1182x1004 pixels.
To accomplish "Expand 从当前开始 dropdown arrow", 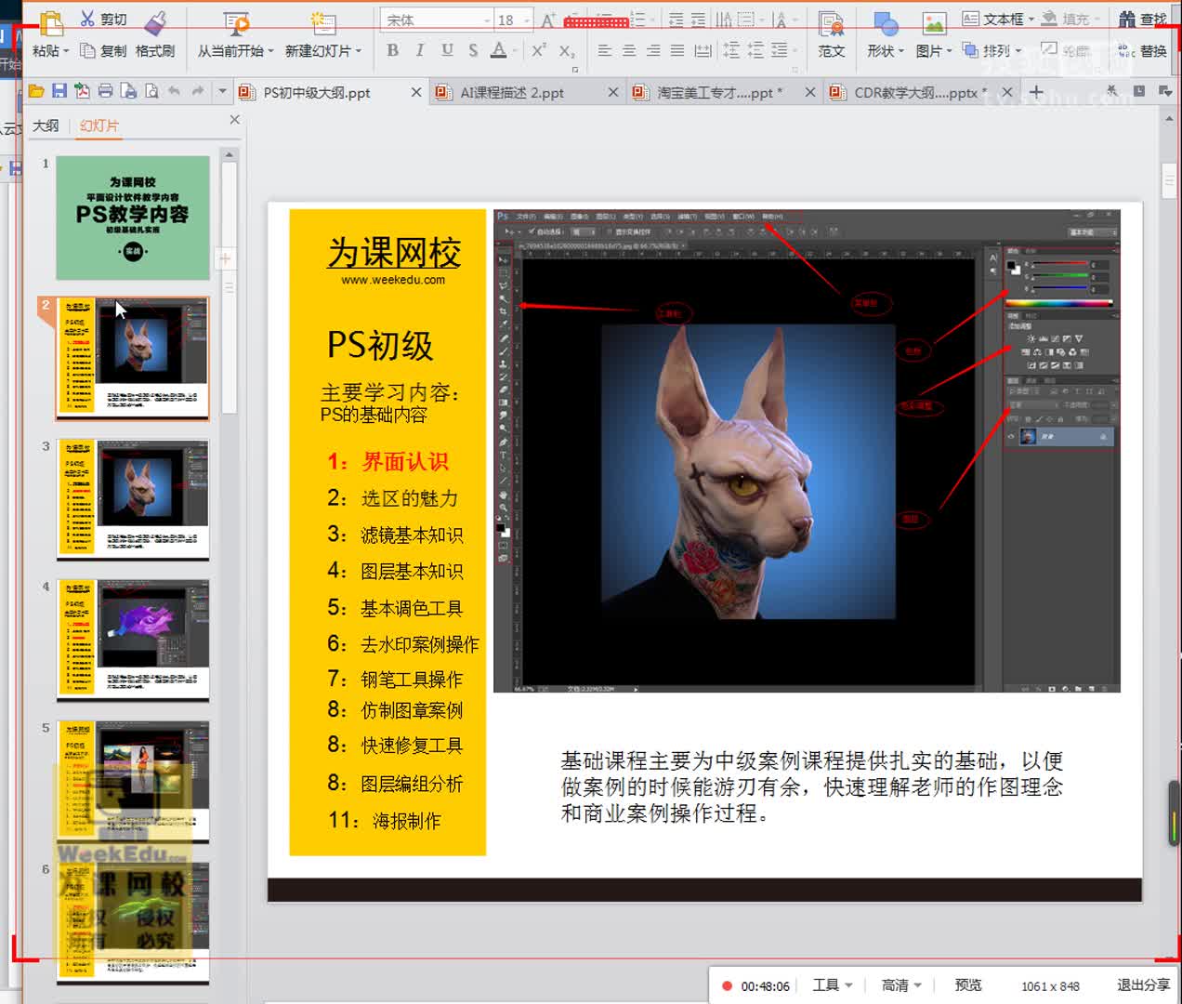I will (270, 51).
